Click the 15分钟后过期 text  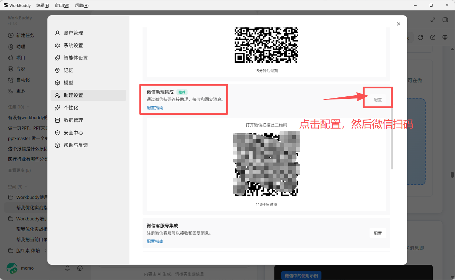coord(266,71)
